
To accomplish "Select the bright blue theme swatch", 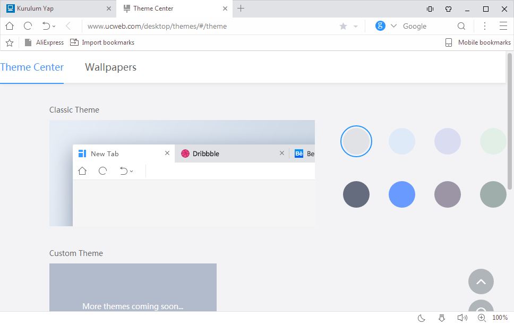I will click(x=402, y=194).
